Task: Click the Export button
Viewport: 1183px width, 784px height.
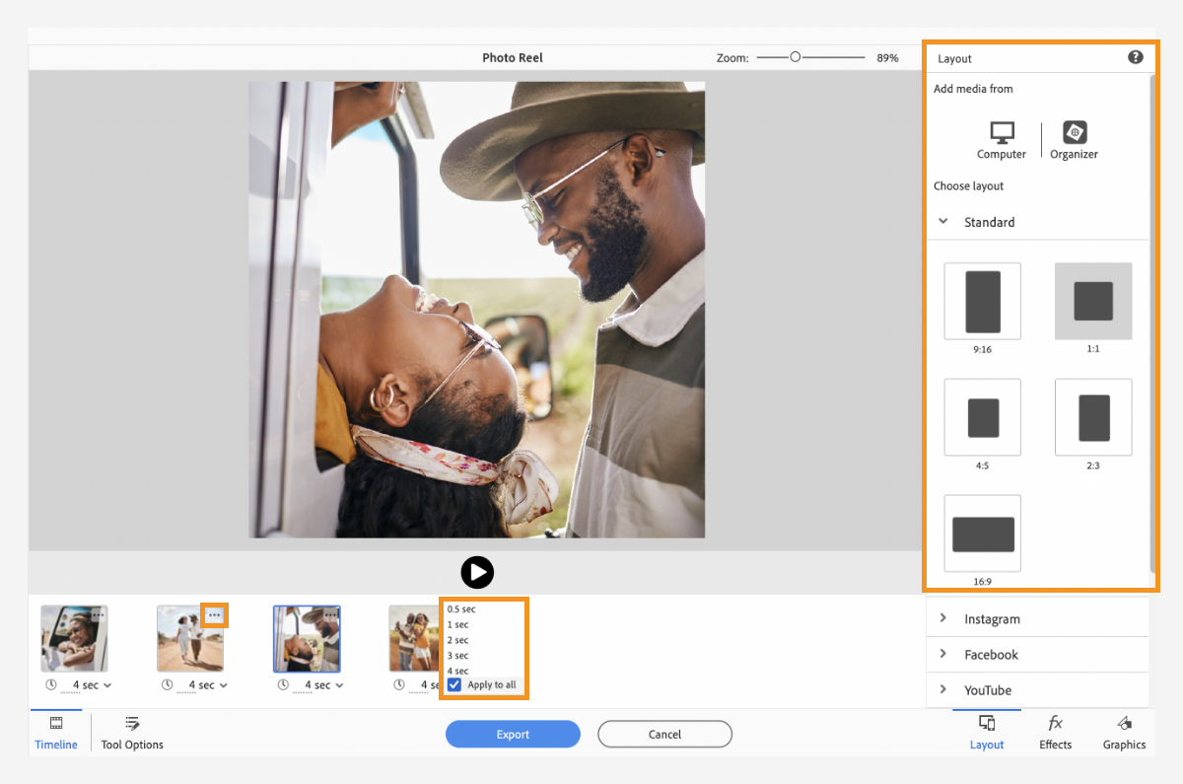Action: click(x=513, y=734)
